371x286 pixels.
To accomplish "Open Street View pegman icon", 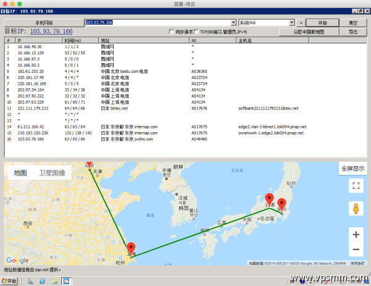I will pos(356,209).
